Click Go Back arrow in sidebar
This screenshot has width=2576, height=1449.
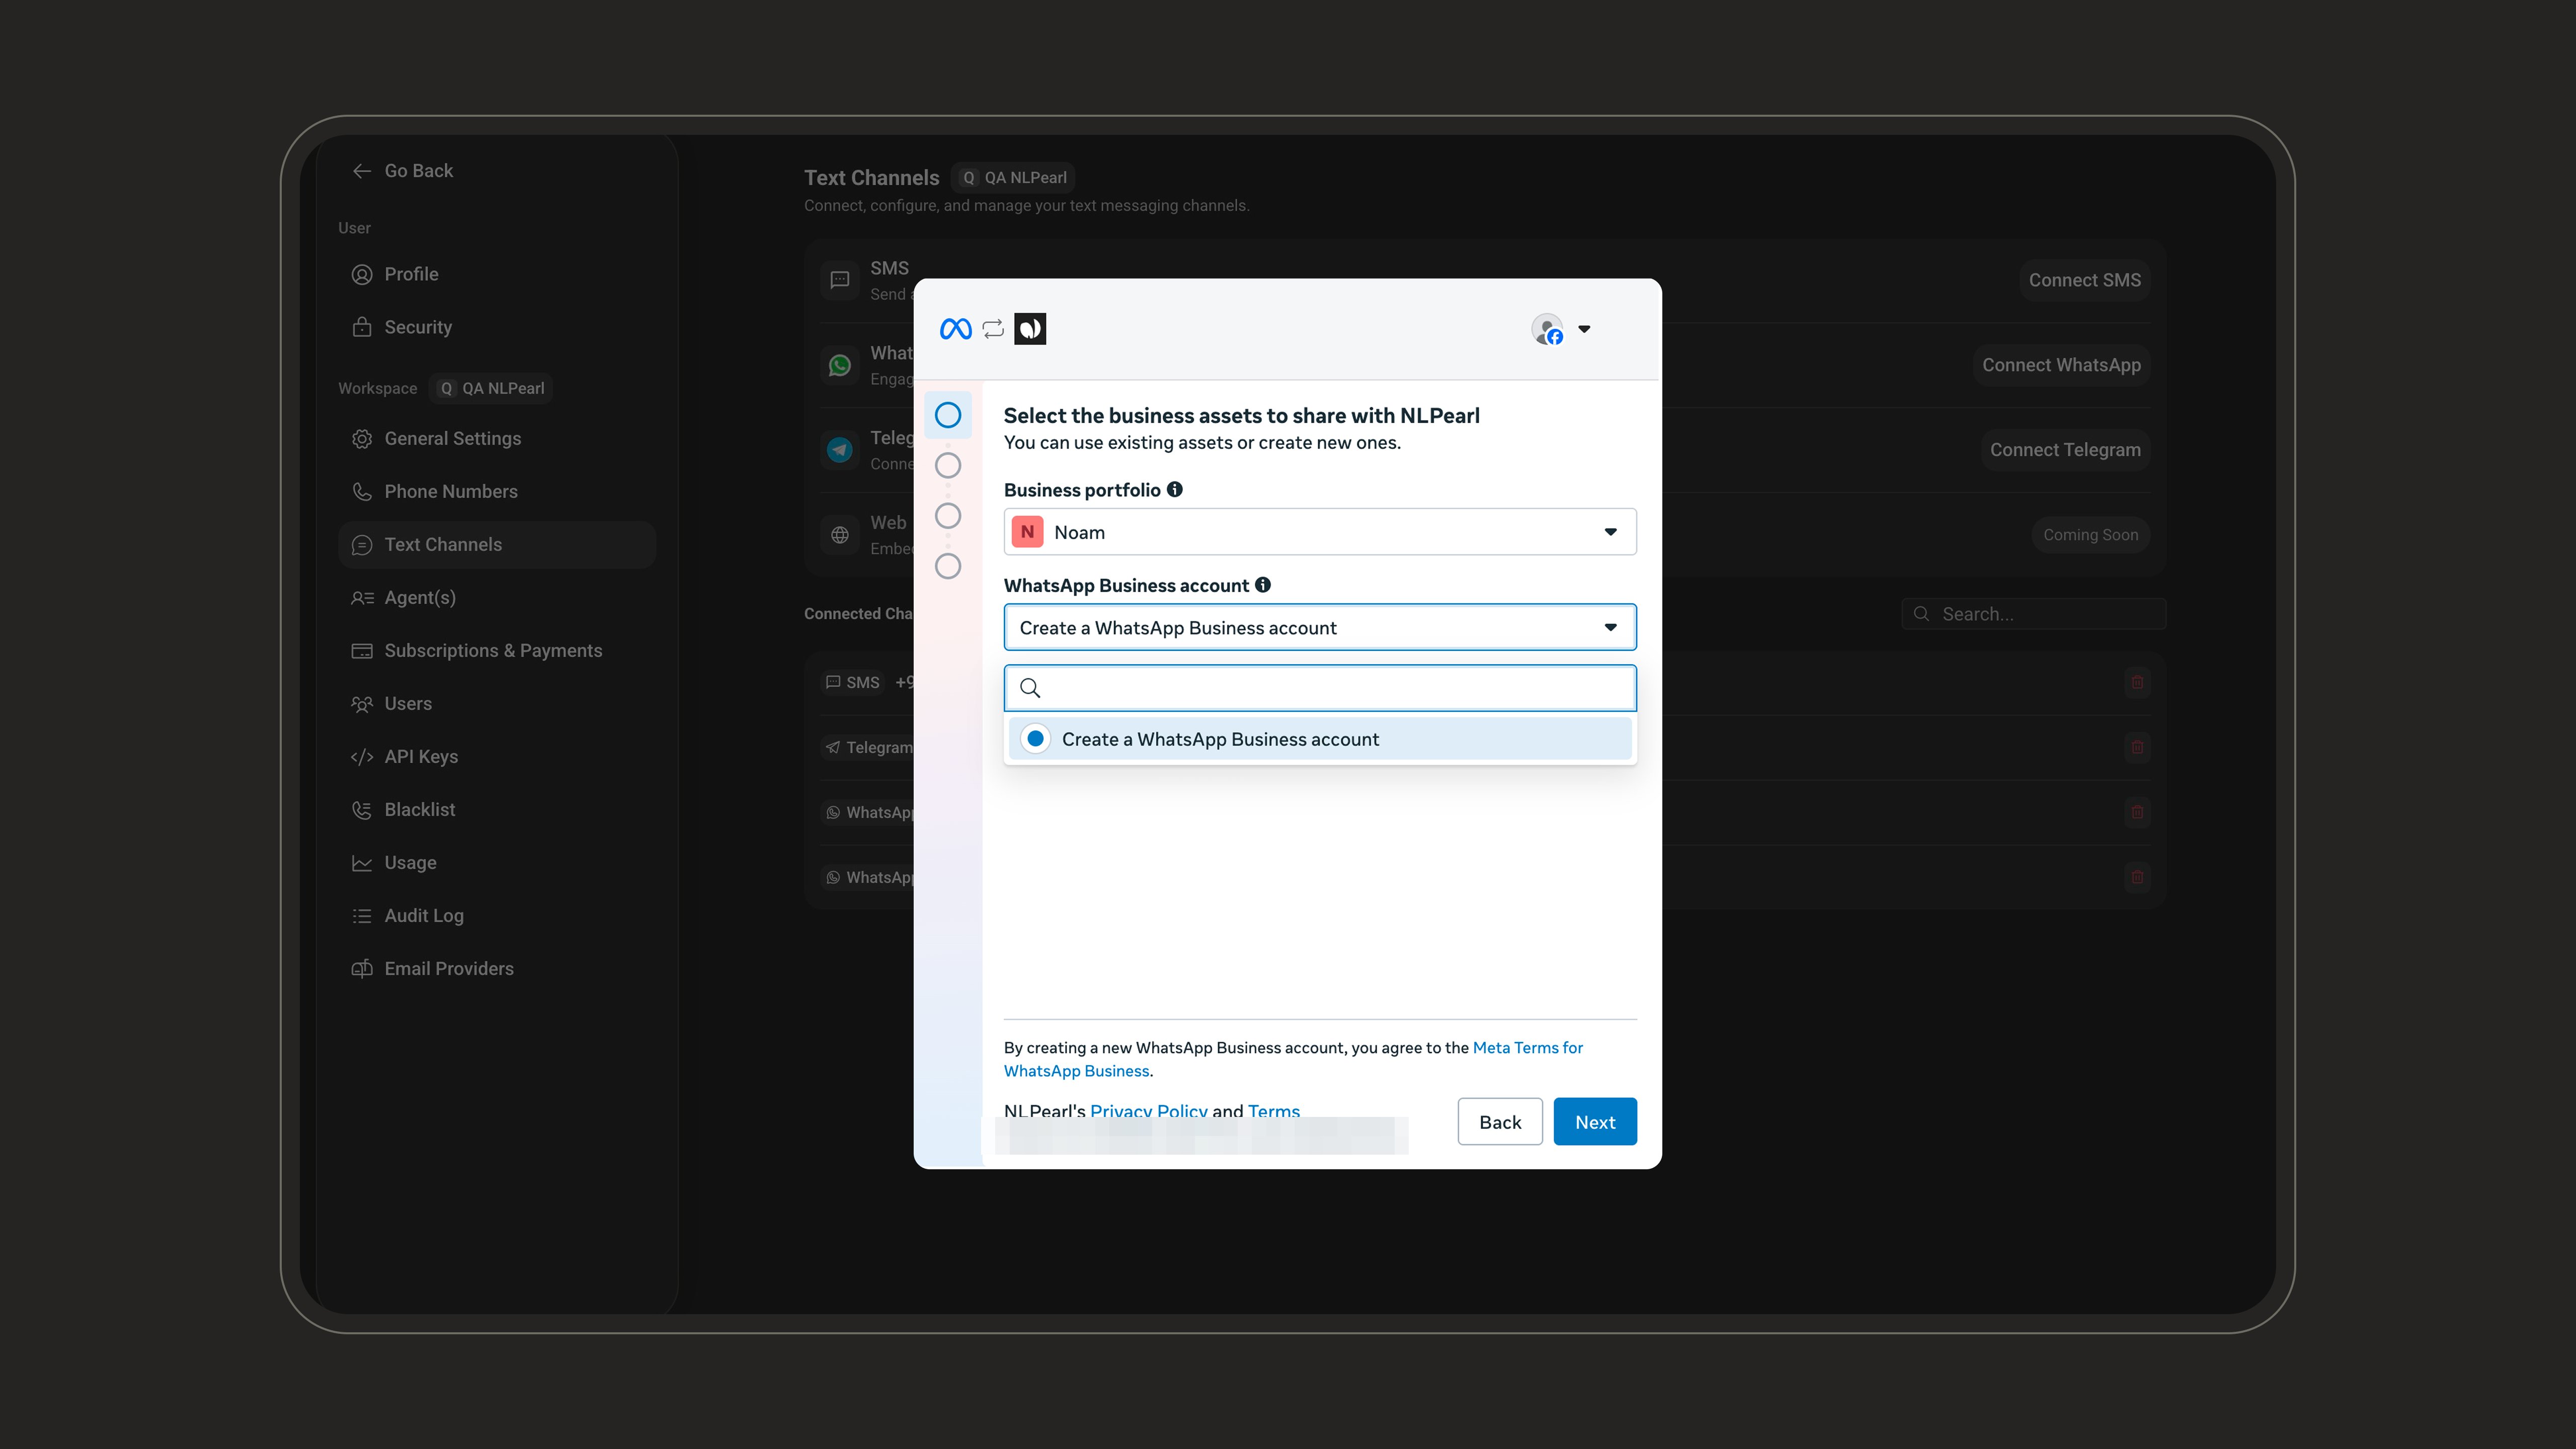[362, 171]
